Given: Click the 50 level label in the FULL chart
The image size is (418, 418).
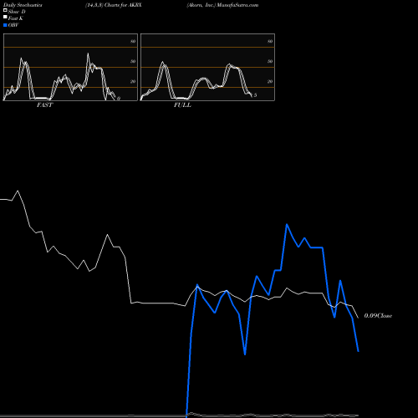Looking at the screenshot, I should click(x=270, y=61).
